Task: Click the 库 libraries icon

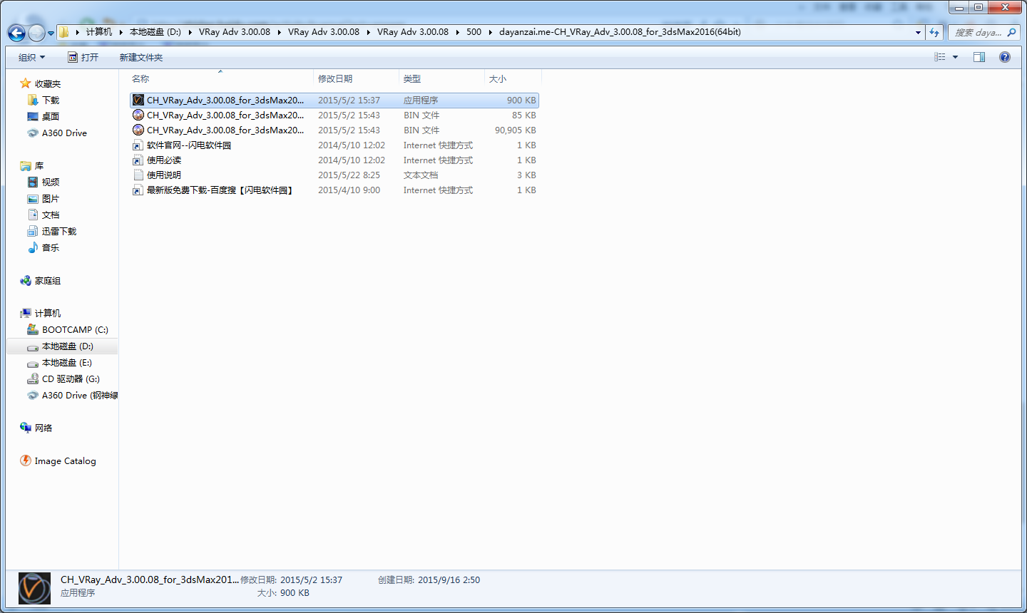Action: tap(26, 166)
